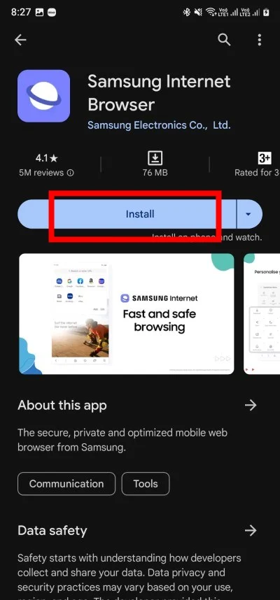The height and width of the screenshot is (600, 280).
Task: Tap the Samsung Internet app icon
Action: point(43,96)
